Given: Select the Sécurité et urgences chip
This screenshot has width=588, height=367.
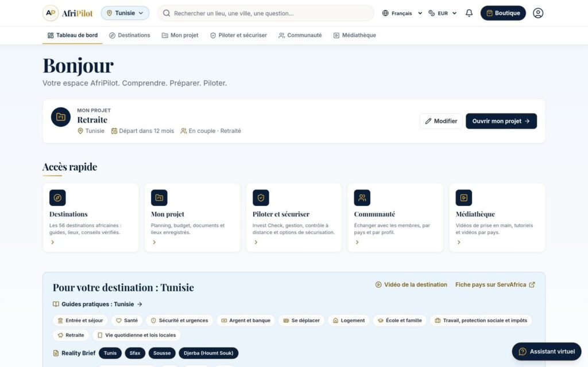Looking at the screenshot, I should (179, 321).
